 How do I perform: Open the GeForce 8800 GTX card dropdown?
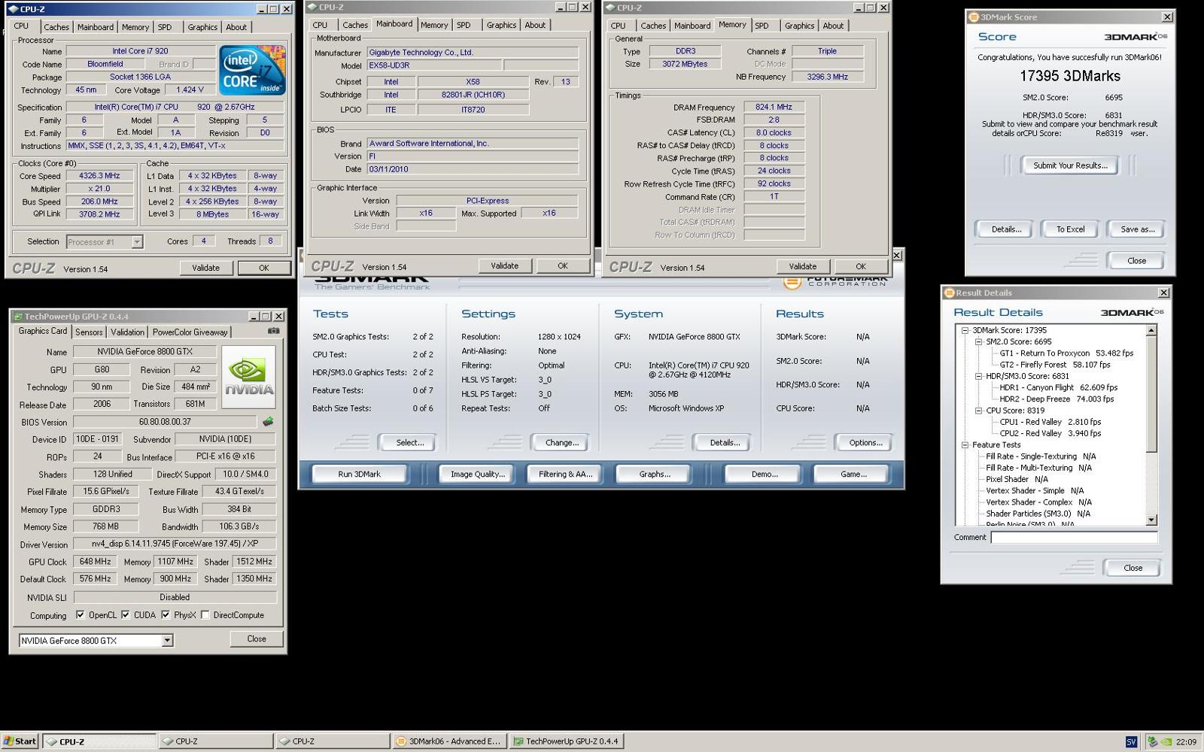click(167, 641)
